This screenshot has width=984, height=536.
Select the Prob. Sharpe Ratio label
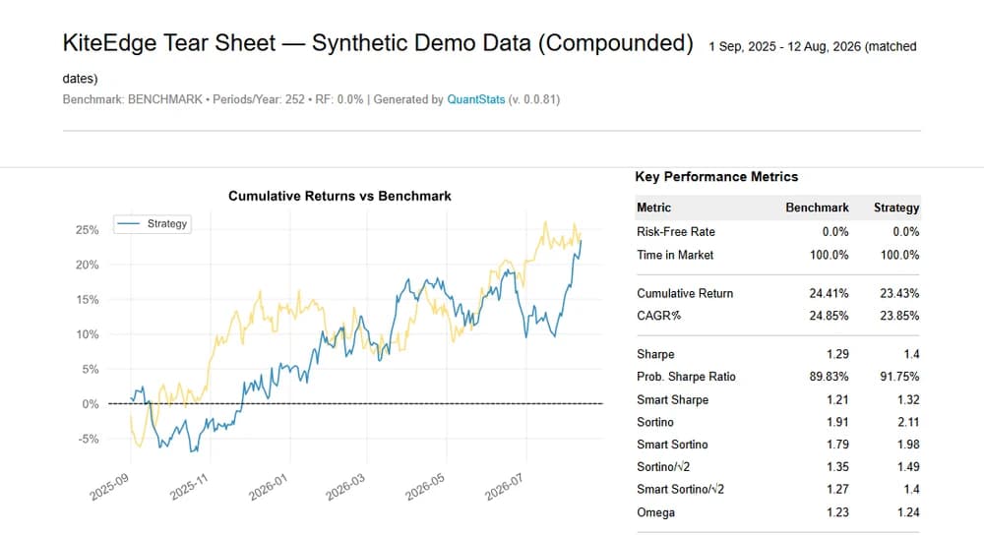(686, 376)
